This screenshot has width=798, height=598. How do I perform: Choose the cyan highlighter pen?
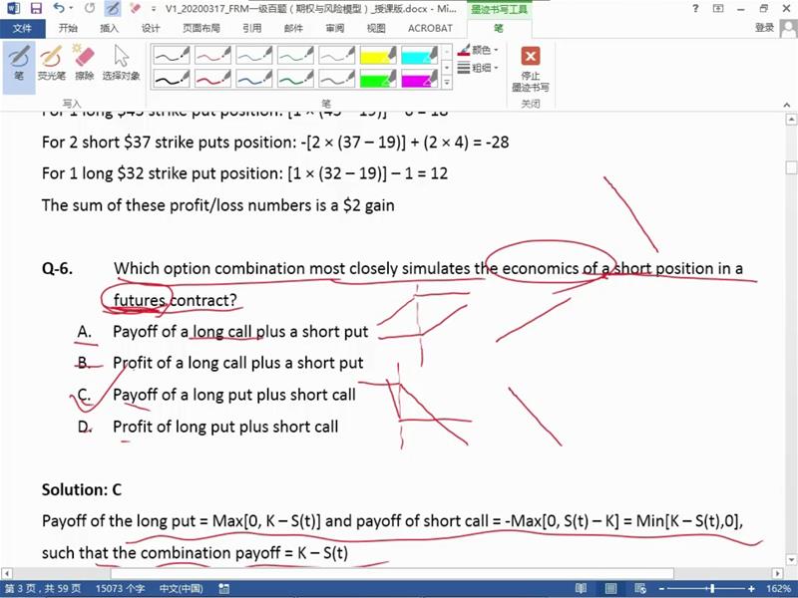[419, 55]
